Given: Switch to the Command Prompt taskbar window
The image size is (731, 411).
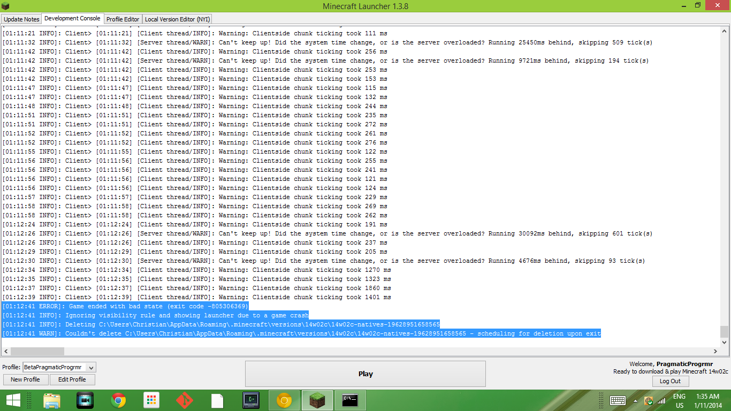Looking at the screenshot, I should (351, 400).
